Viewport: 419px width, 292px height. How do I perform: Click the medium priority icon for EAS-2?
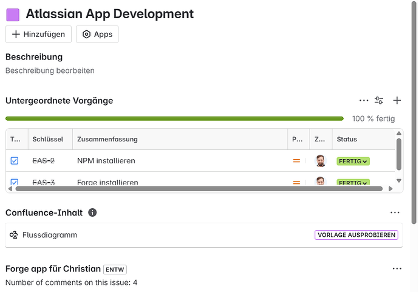296,161
